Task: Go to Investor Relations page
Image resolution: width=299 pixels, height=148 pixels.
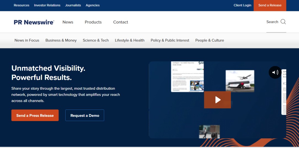Action: click(x=47, y=5)
